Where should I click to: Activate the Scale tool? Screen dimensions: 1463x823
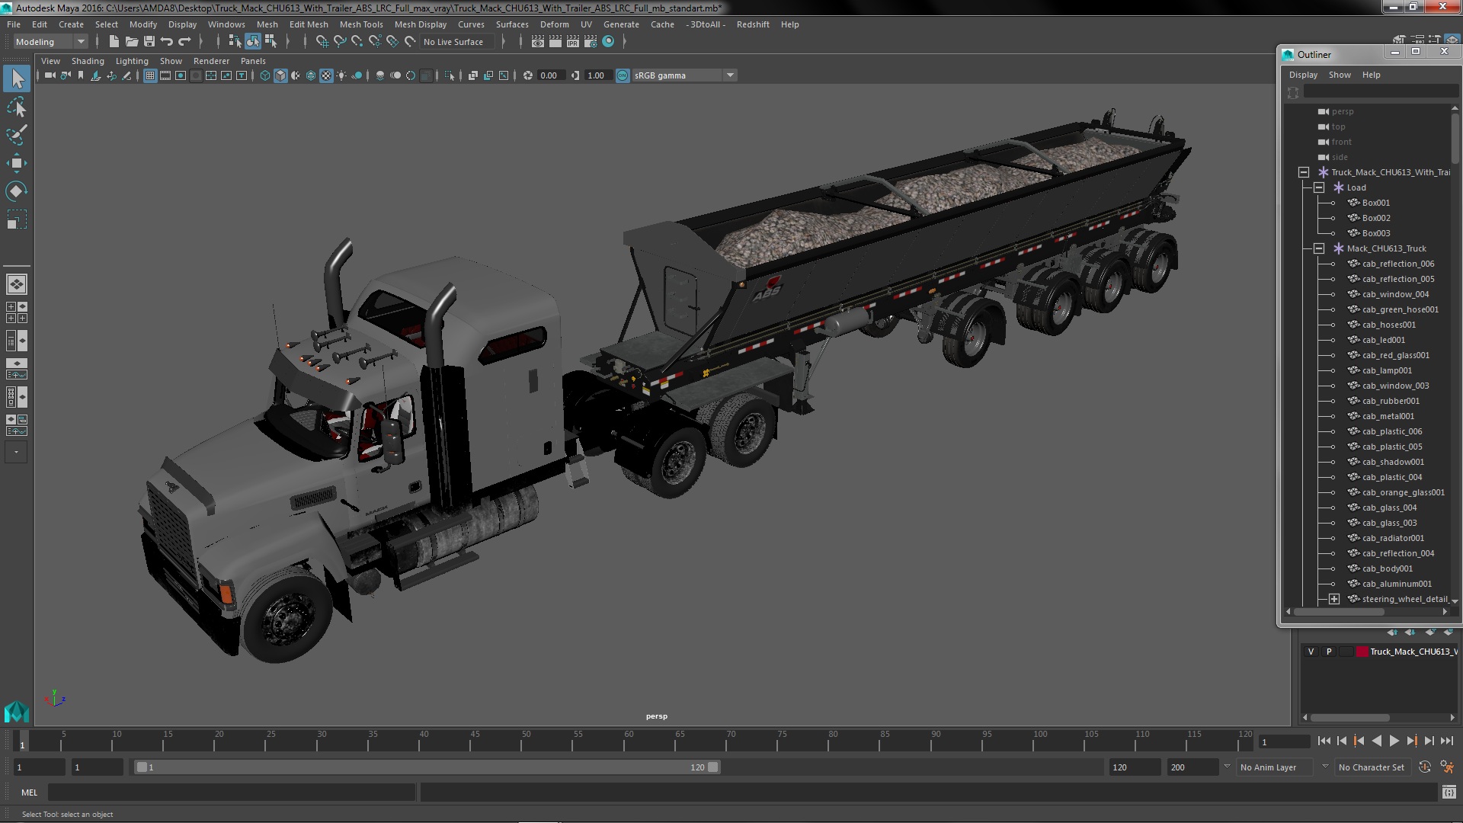[17, 220]
